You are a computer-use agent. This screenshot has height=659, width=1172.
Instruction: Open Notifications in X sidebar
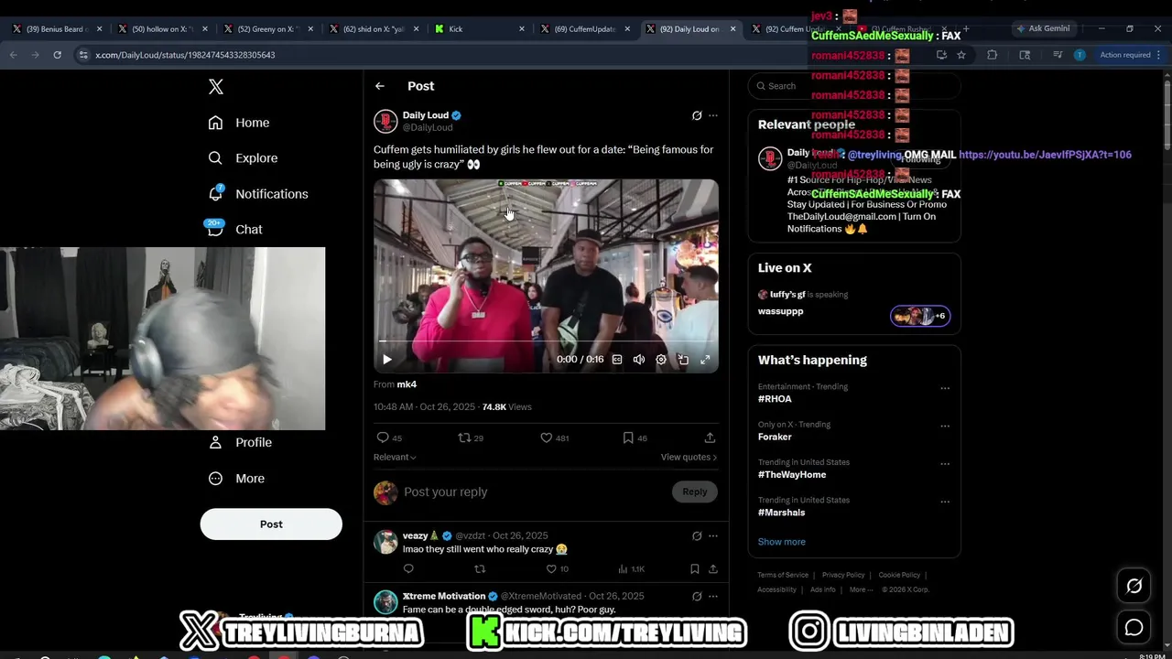pyautogui.click(x=257, y=194)
